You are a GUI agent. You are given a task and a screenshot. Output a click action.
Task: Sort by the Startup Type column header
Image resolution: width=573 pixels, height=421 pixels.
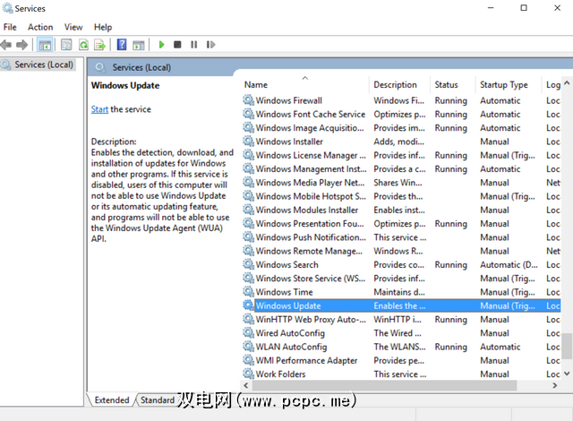[x=509, y=85]
